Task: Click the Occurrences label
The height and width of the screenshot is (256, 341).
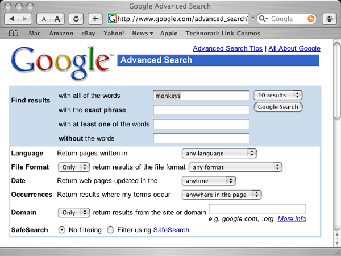Action: pos(32,195)
